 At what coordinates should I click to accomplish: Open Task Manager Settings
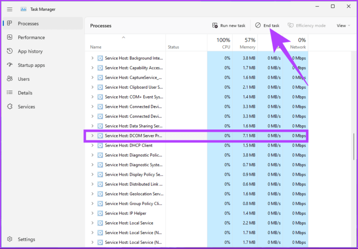click(43, 239)
